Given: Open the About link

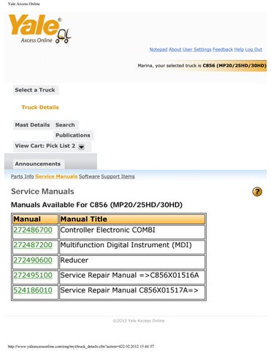Looking at the screenshot, I should point(175,50).
